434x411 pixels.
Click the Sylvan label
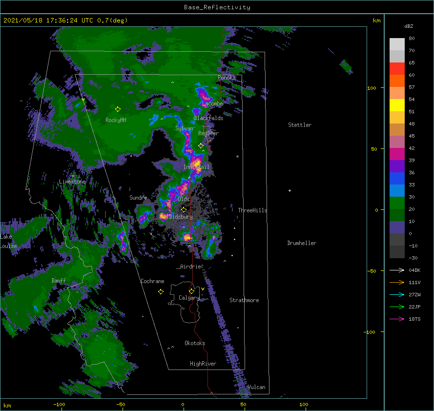tap(185, 128)
